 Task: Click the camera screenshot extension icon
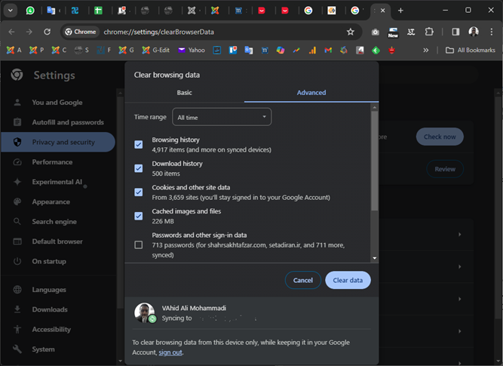[376, 32]
